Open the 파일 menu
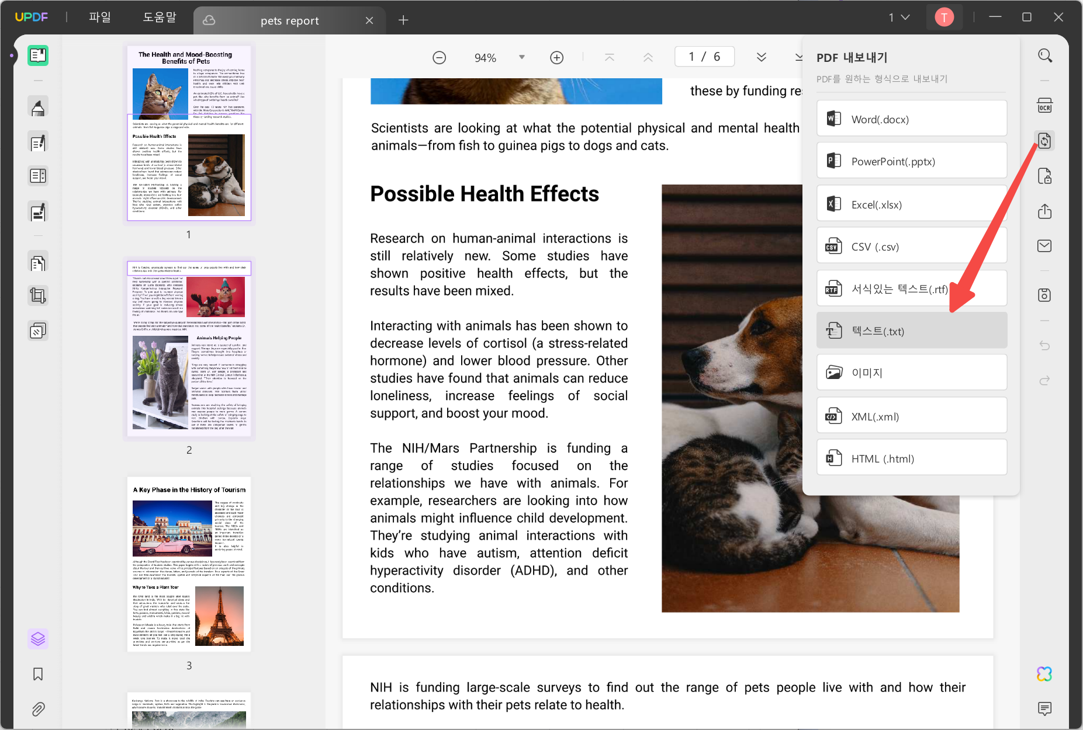The height and width of the screenshot is (730, 1083). [100, 18]
